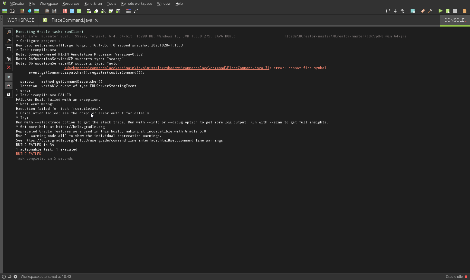The height and width of the screenshot is (280, 470).
Task: Click the green grid import icon
Action: tap(79, 11)
